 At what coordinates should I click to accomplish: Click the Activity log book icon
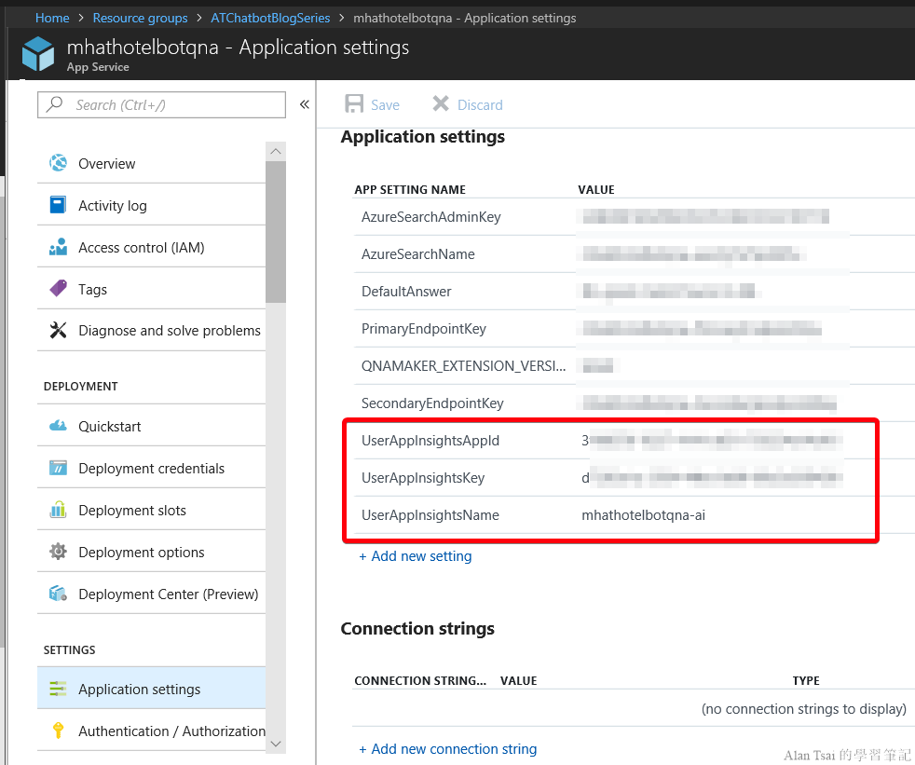pos(58,205)
